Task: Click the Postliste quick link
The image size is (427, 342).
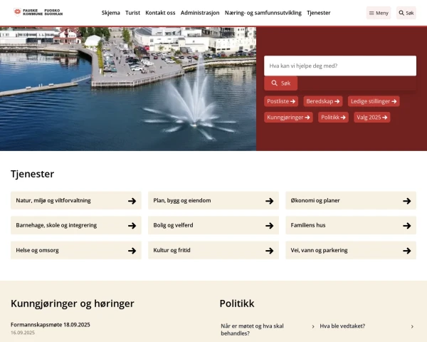Action: pyautogui.click(x=282, y=101)
